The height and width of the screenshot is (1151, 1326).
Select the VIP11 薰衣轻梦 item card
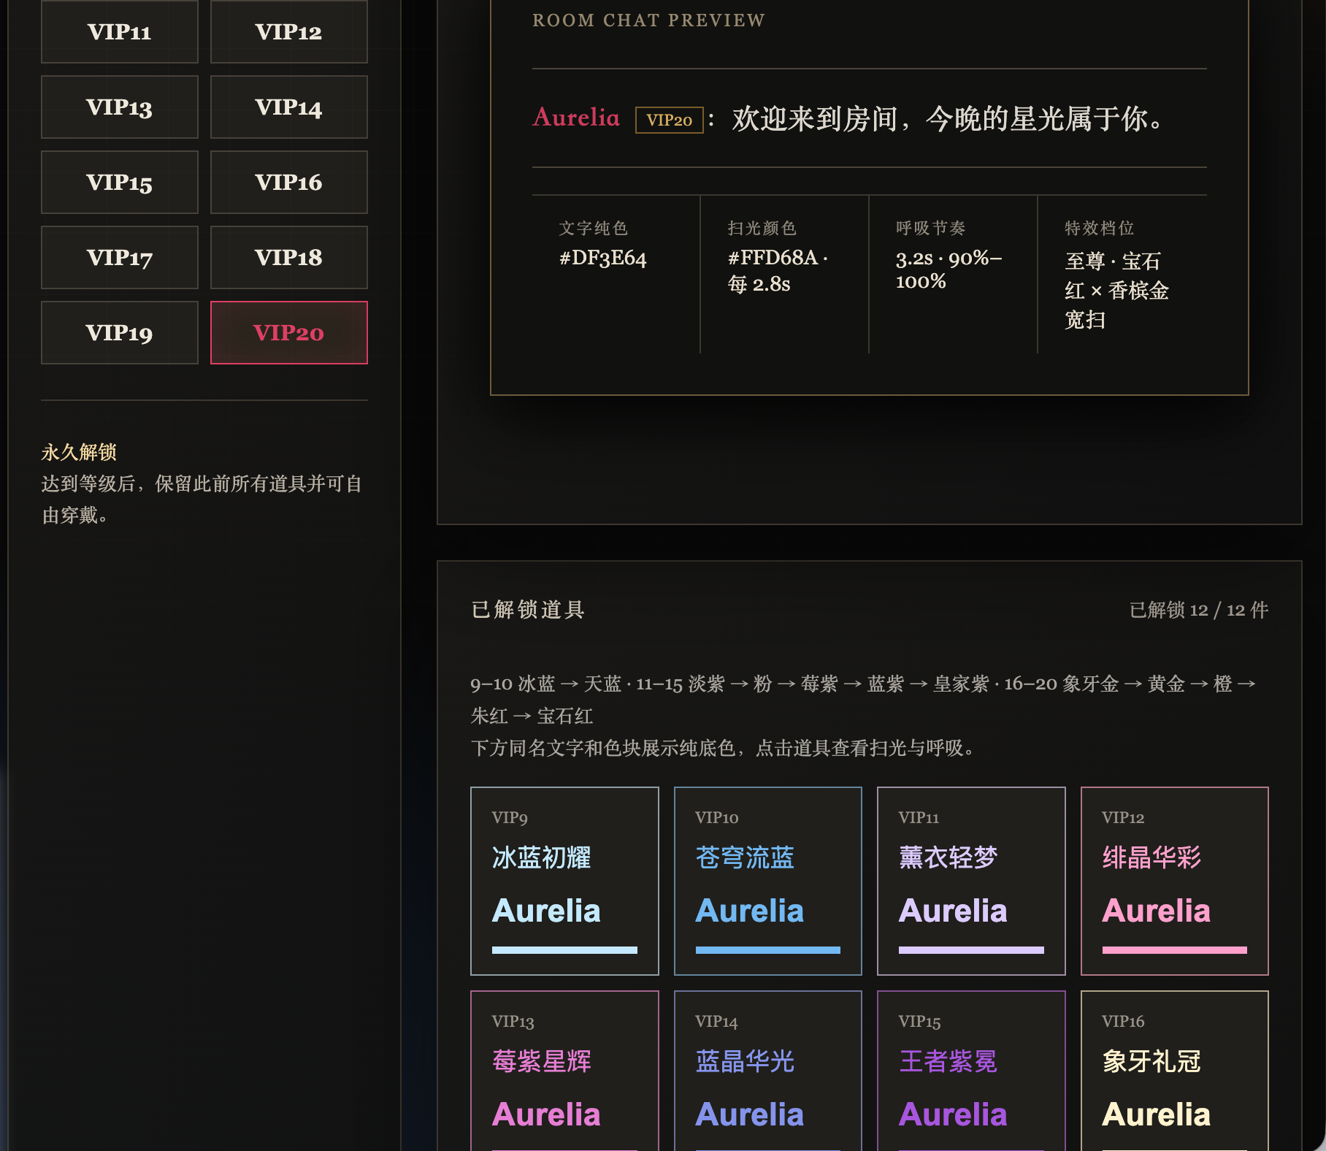point(971,881)
